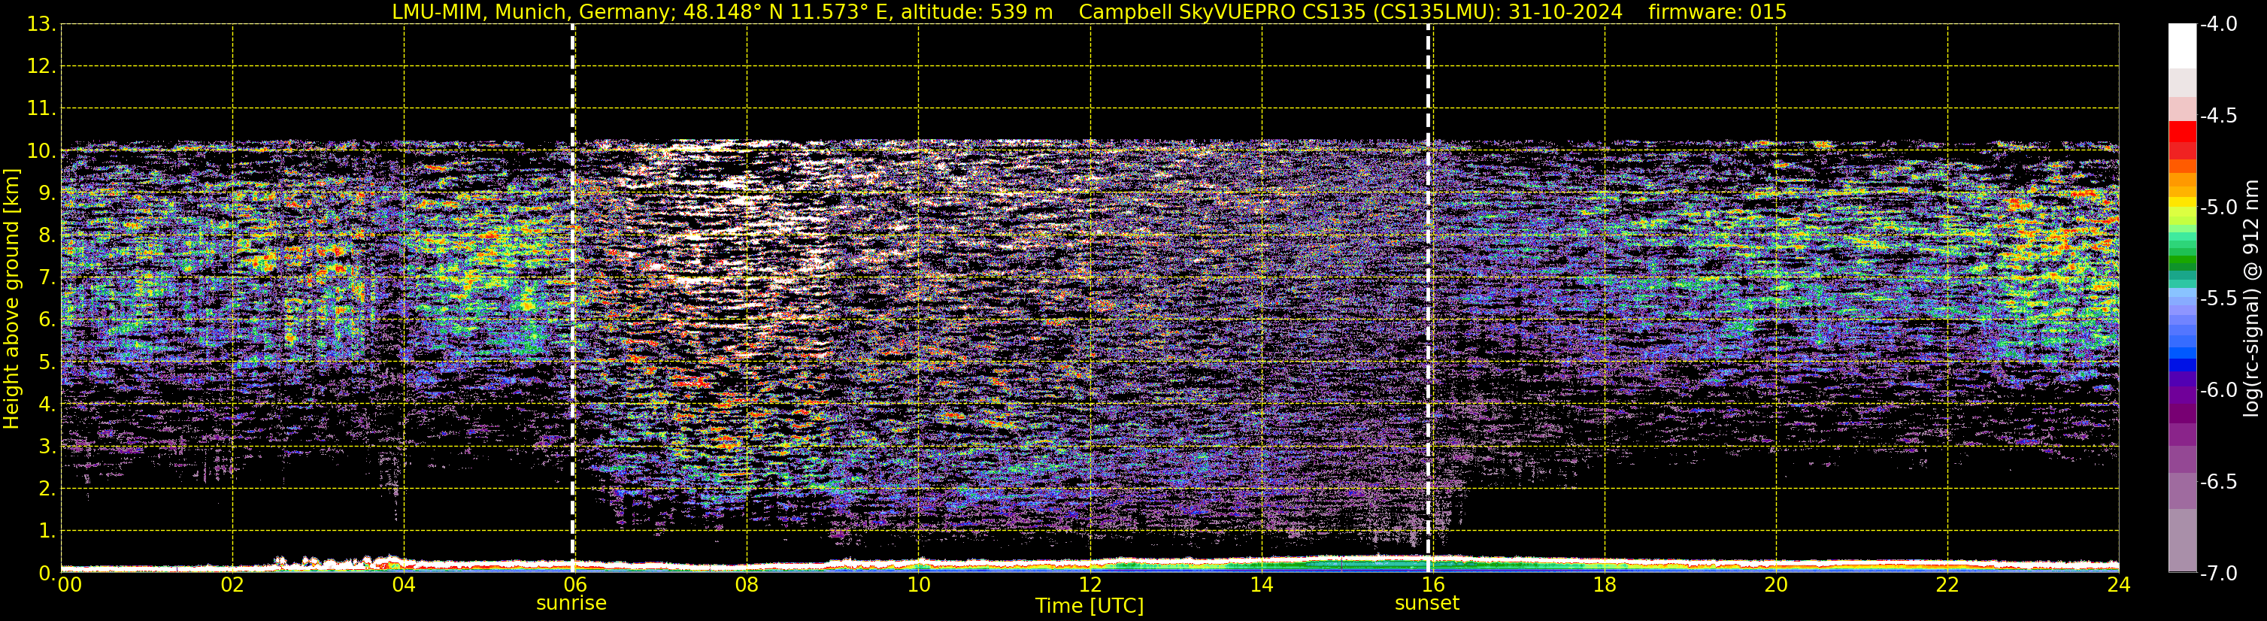Click the time-axis tick label '14'
Viewport: 2267px width, 621px height.
point(1262,585)
